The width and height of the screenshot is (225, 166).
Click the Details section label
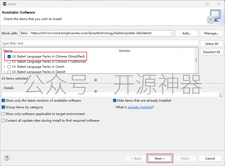point(9,88)
